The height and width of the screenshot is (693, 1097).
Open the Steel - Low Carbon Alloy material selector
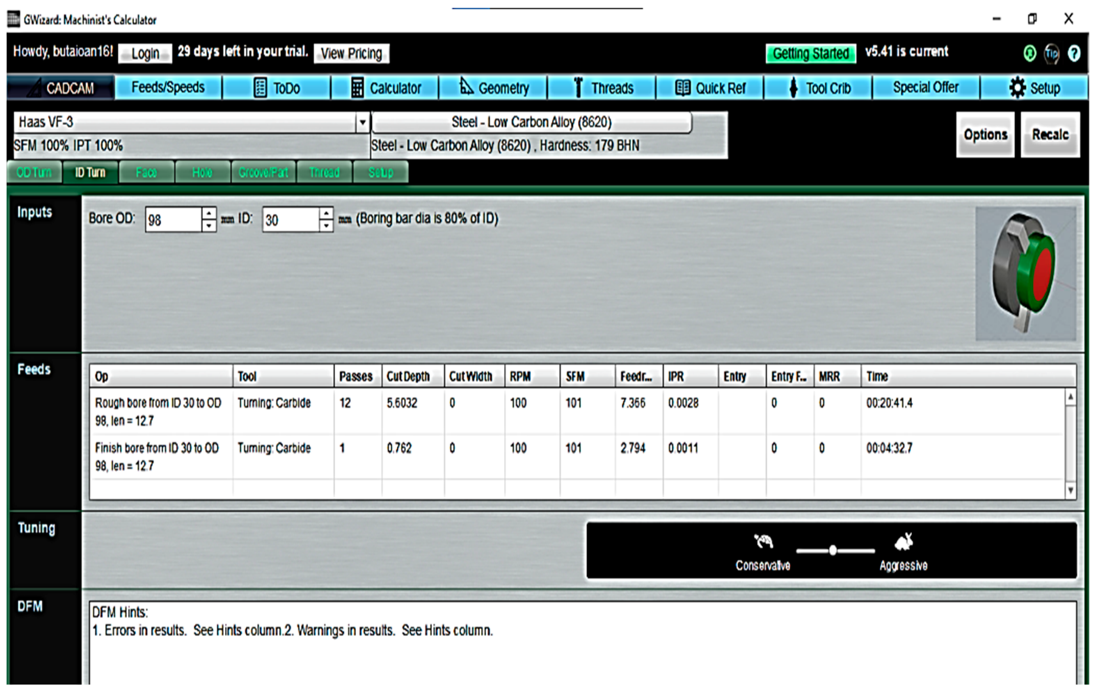coord(531,122)
